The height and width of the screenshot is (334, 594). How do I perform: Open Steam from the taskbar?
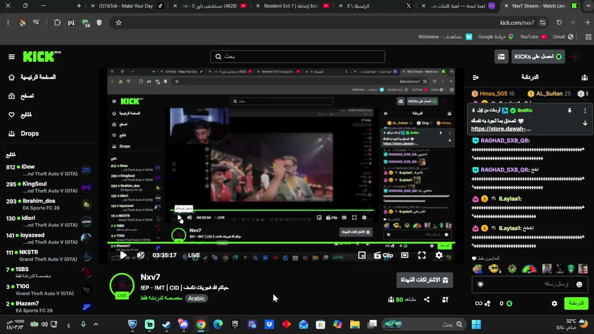[167, 325]
